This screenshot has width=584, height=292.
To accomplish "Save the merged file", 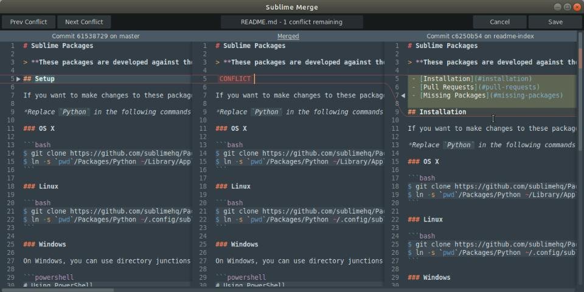I will tap(555, 22).
